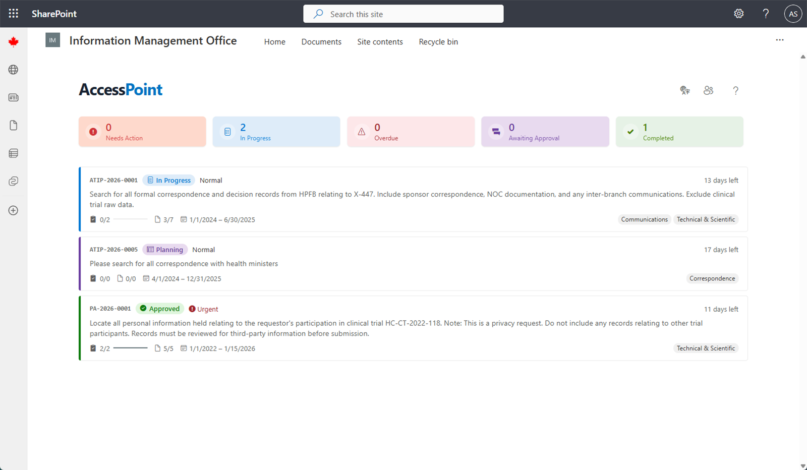Open the Microsoft 365 app launcher grid
Screen dimensions: 807x470
pos(13,13)
